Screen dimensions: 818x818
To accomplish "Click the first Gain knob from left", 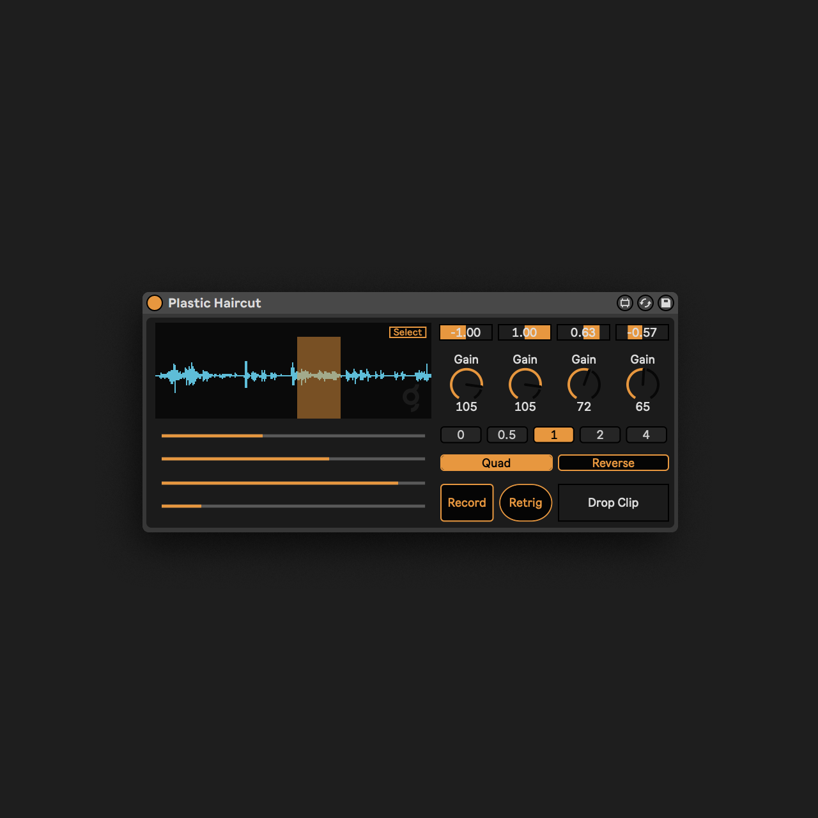I will 466,384.
